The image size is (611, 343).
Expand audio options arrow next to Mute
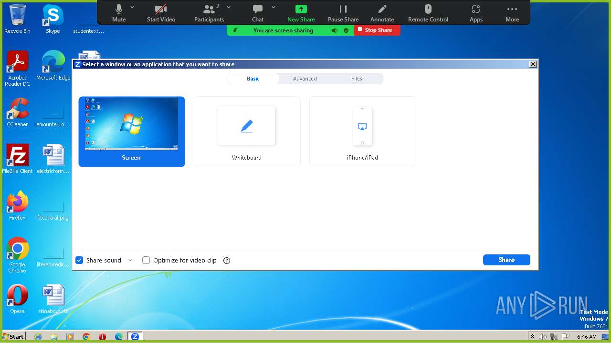pyautogui.click(x=132, y=7)
